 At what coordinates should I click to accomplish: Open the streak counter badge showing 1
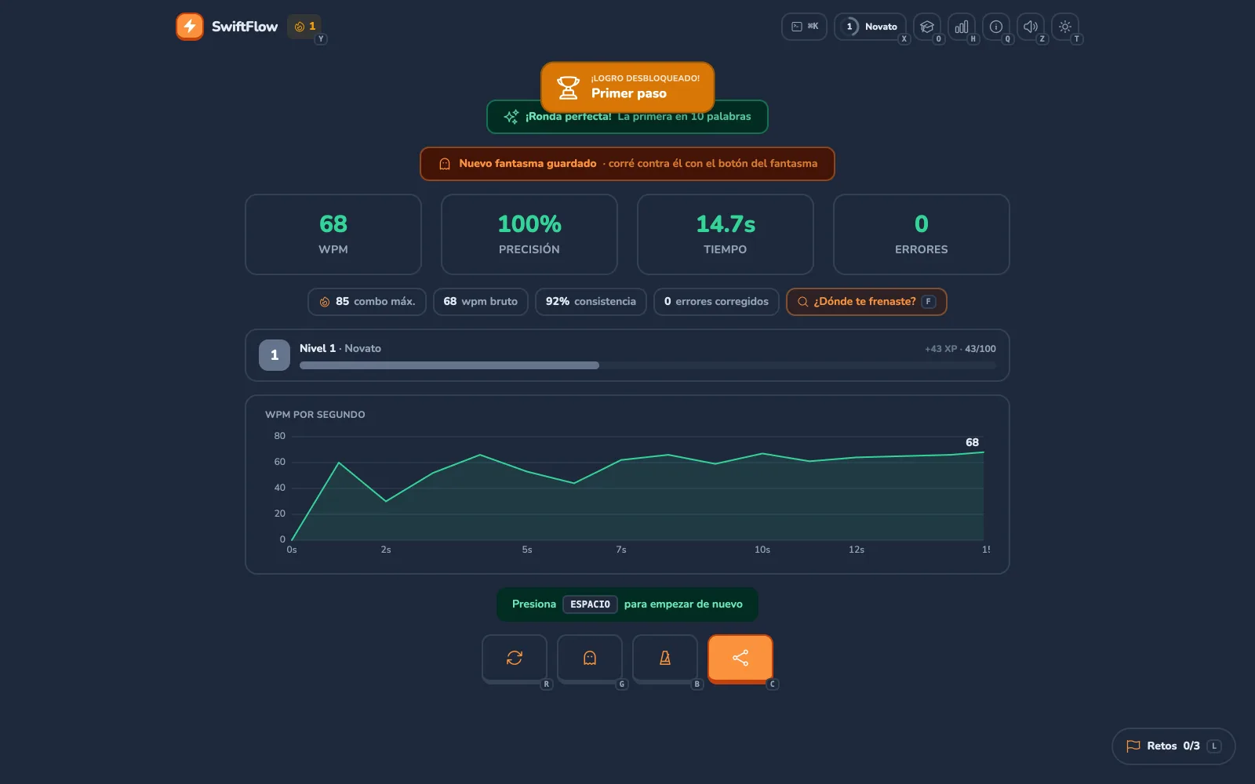304,27
